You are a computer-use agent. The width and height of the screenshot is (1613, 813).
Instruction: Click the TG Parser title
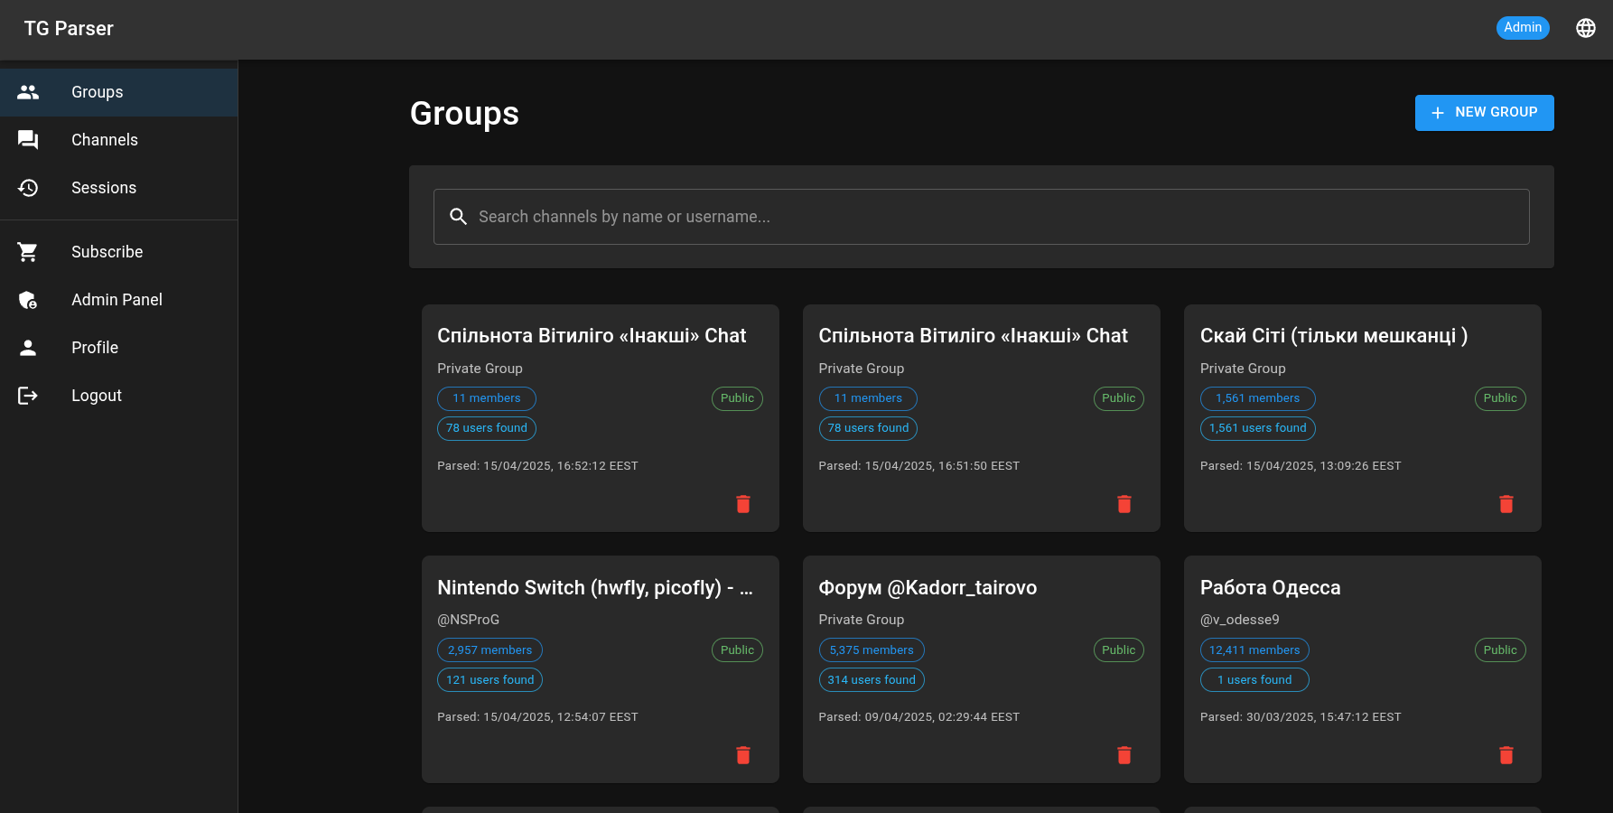pos(69,29)
